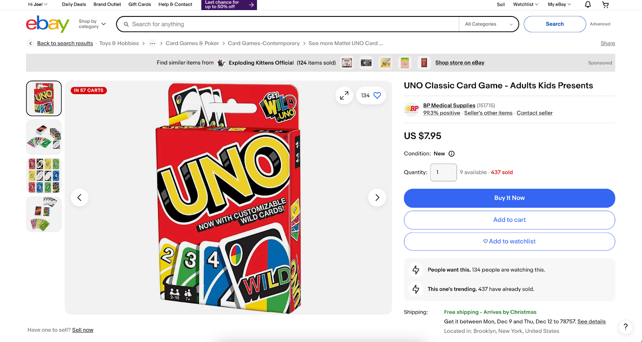Click the search magnifying glass icon
642x342 pixels.
pyautogui.click(x=126, y=24)
